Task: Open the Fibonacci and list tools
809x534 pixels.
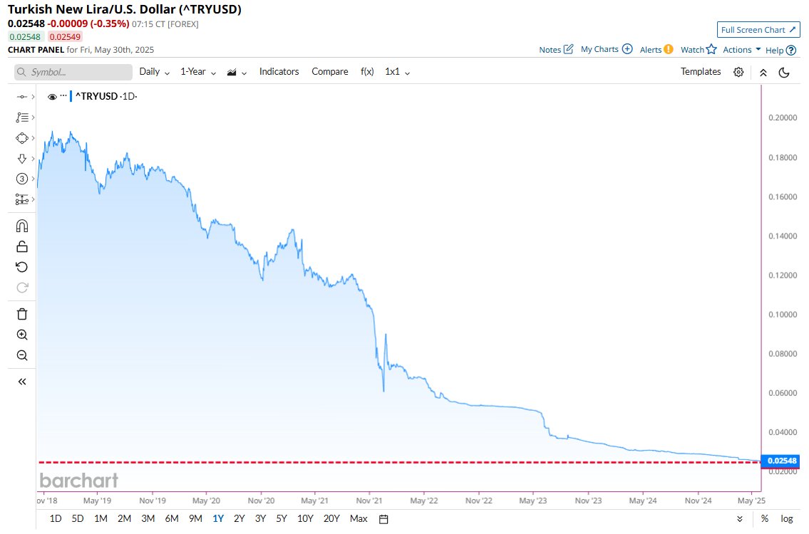Action: point(21,117)
